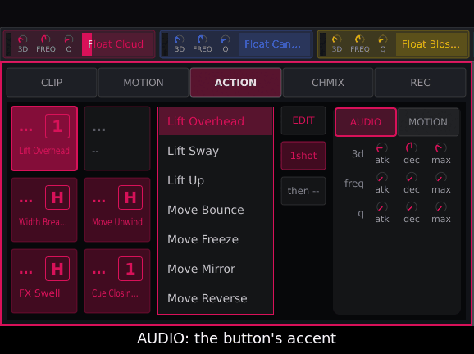Choose Move Reverse in the action list
474x354 pixels.
[x=216, y=298]
